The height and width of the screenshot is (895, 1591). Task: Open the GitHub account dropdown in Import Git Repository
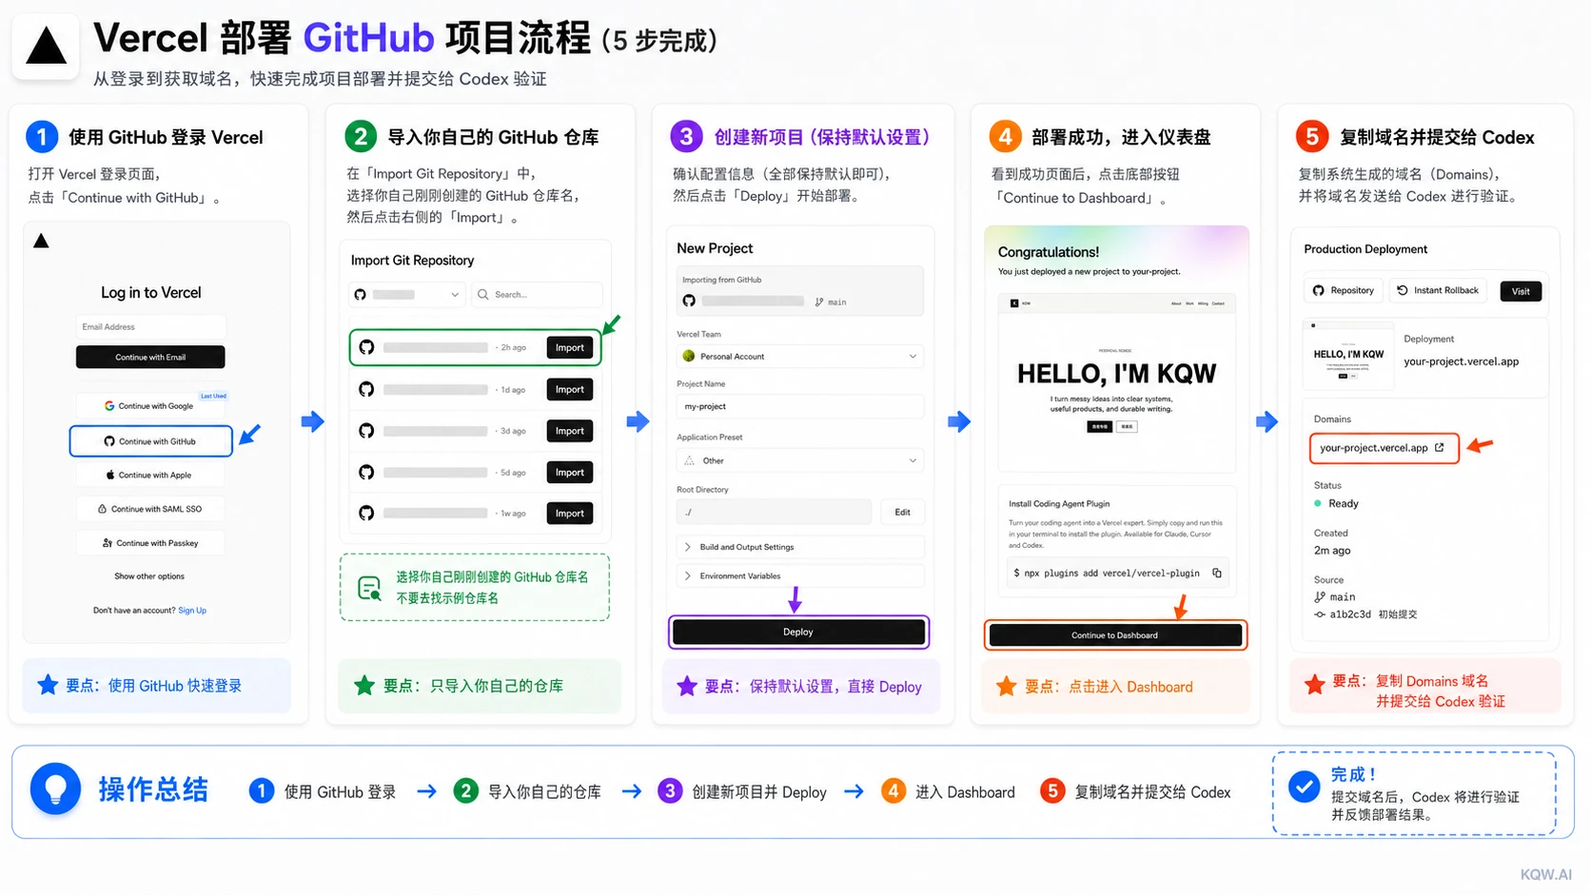pos(407,295)
